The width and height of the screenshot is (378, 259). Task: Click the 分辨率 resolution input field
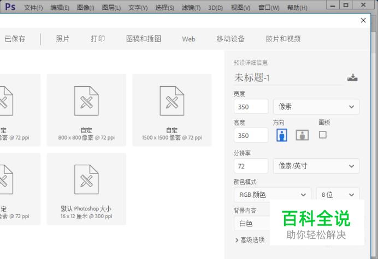pos(251,166)
